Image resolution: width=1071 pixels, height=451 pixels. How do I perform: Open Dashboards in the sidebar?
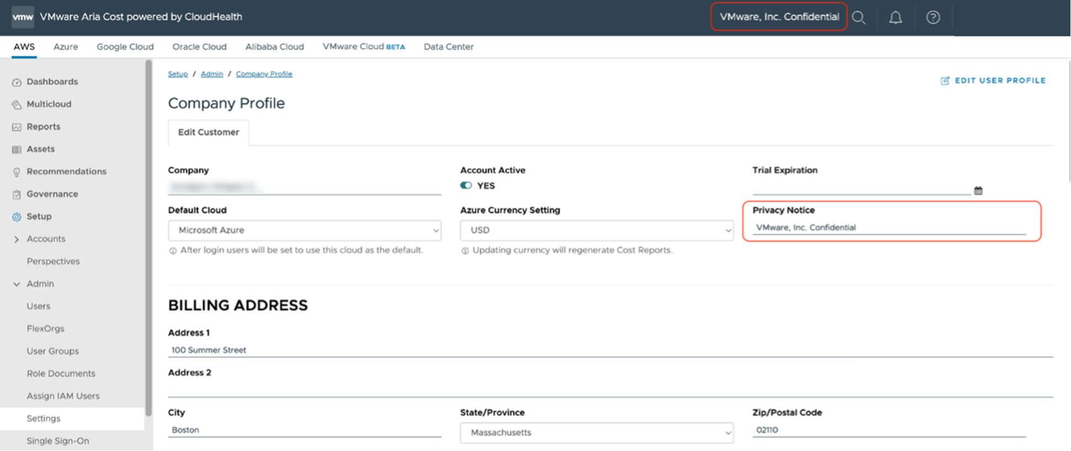click(52, 82)
